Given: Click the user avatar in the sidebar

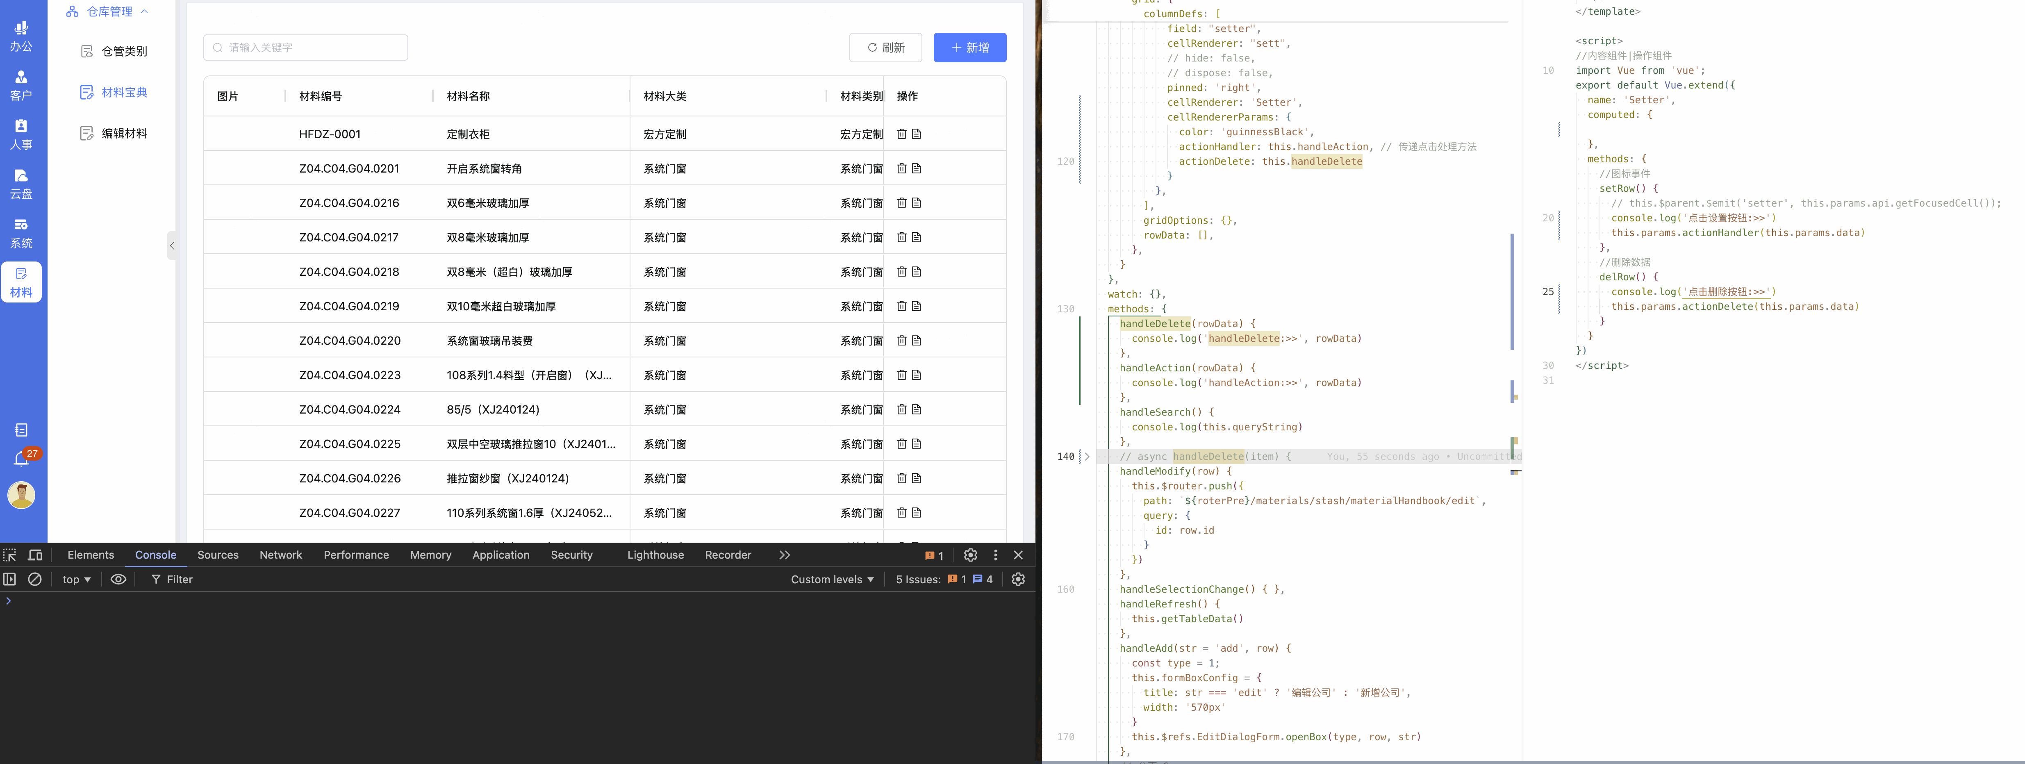Looking at the screenshot, I should [x=21, y=495].
